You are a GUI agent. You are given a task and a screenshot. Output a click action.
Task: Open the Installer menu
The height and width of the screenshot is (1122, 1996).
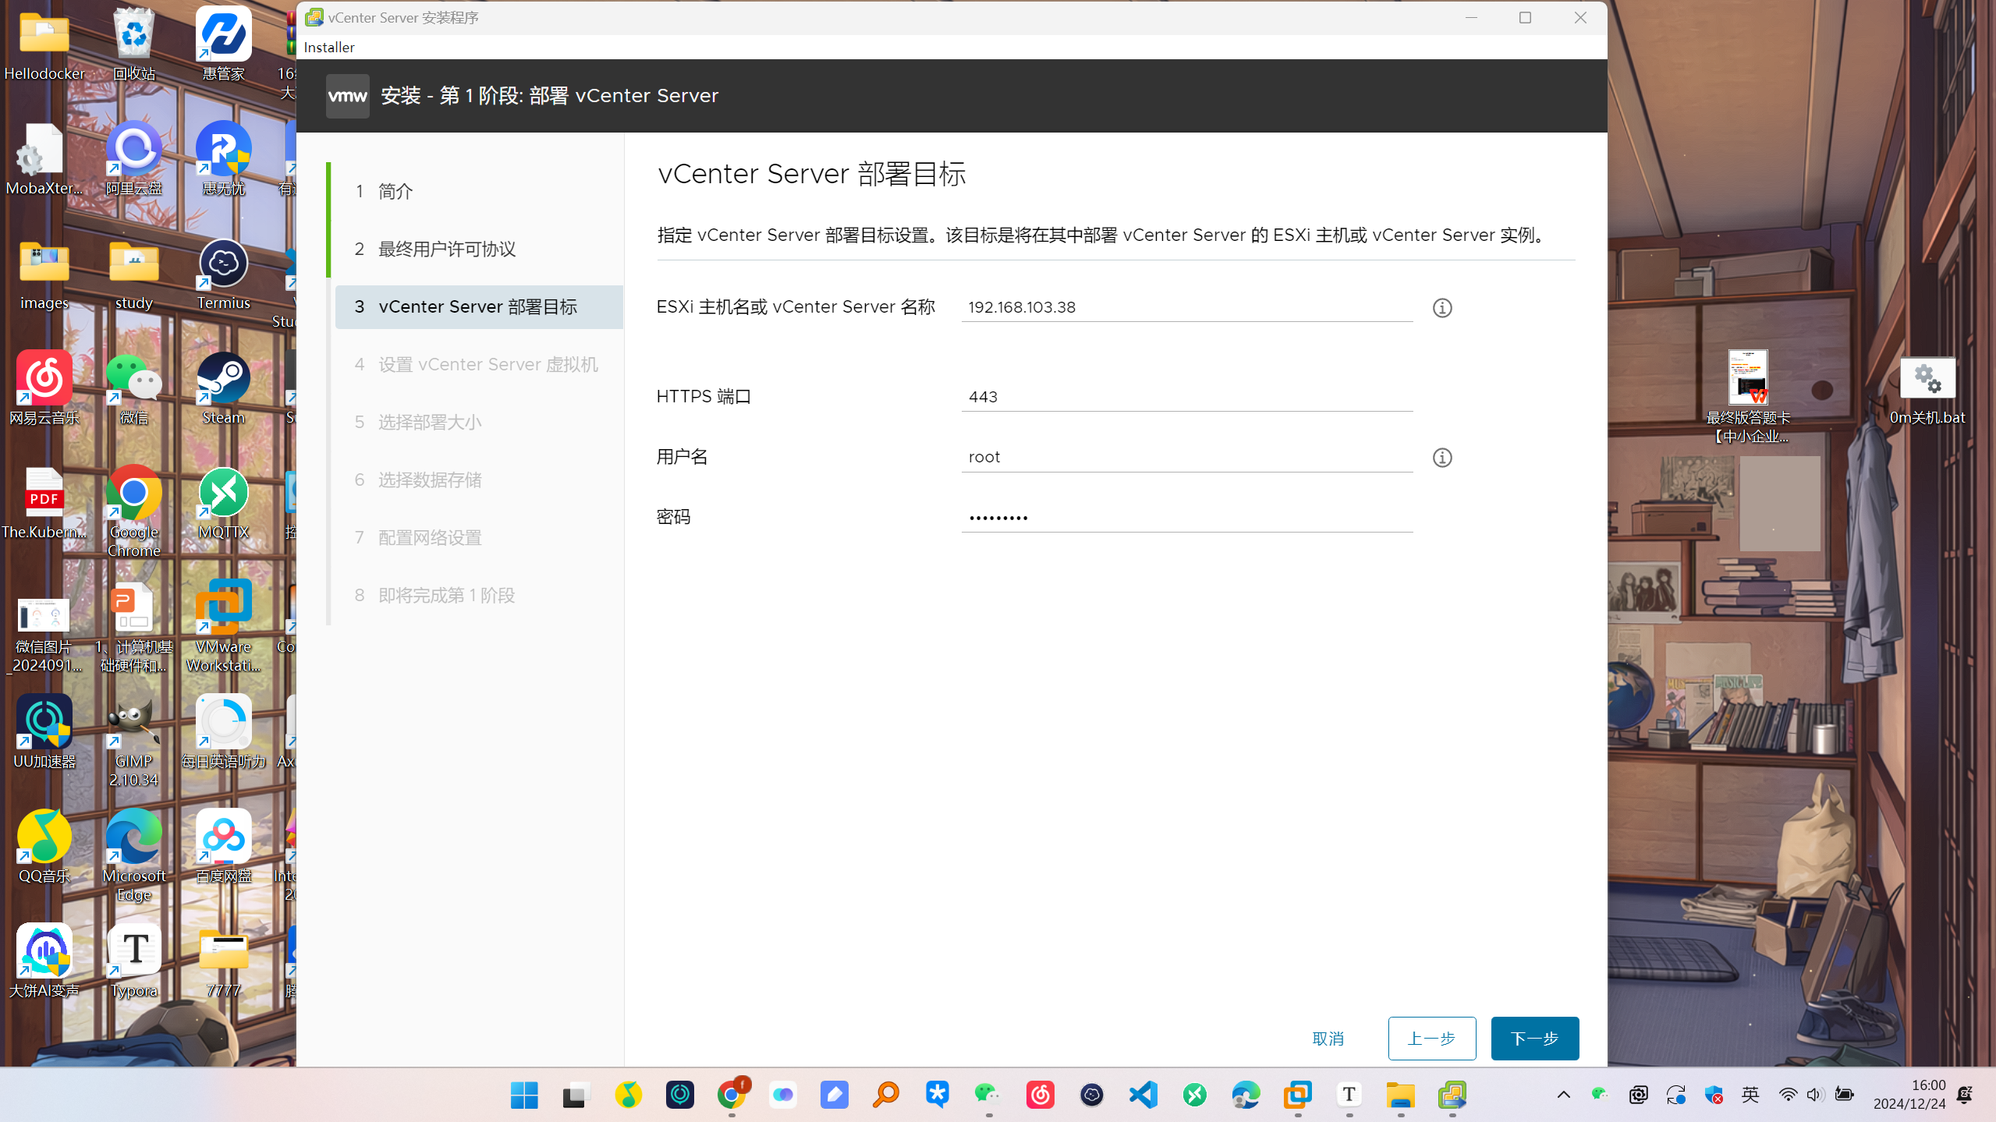click(329, 48)
